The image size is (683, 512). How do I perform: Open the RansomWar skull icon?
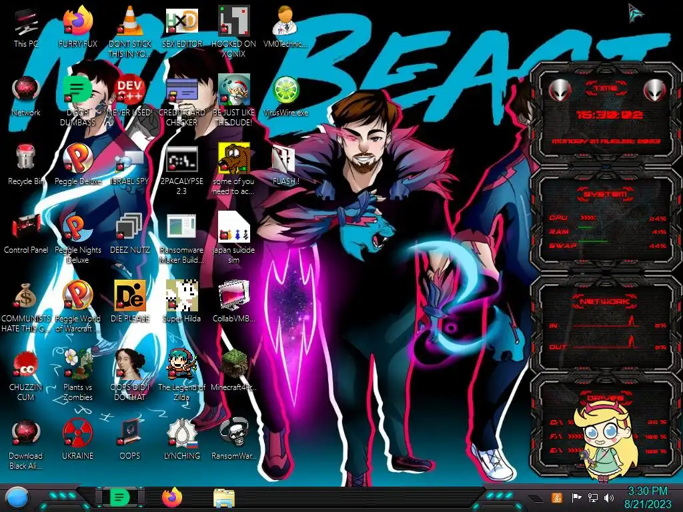tap(234, 440)
